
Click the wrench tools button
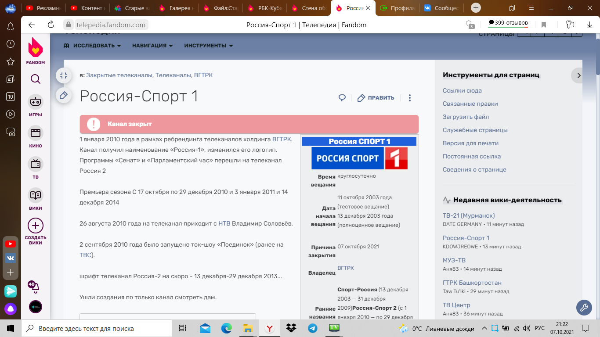coord(584,308)
